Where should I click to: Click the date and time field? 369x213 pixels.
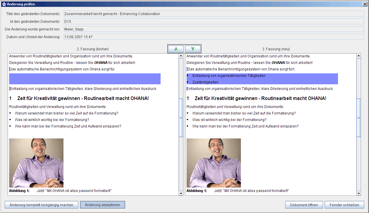pos(214,37)
